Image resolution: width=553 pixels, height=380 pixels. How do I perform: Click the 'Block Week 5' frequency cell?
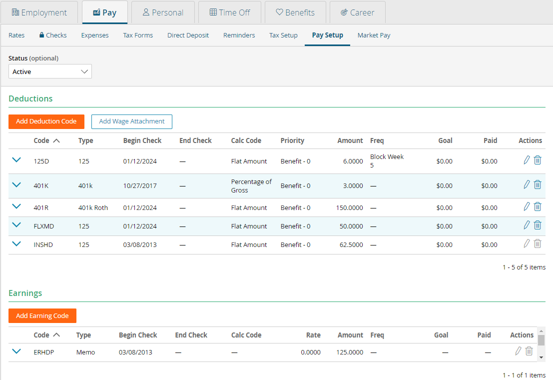[387, 161]
